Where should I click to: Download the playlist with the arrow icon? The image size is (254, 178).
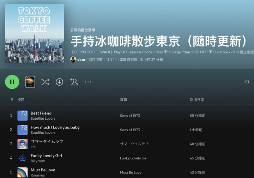click(x=60, y=82)
